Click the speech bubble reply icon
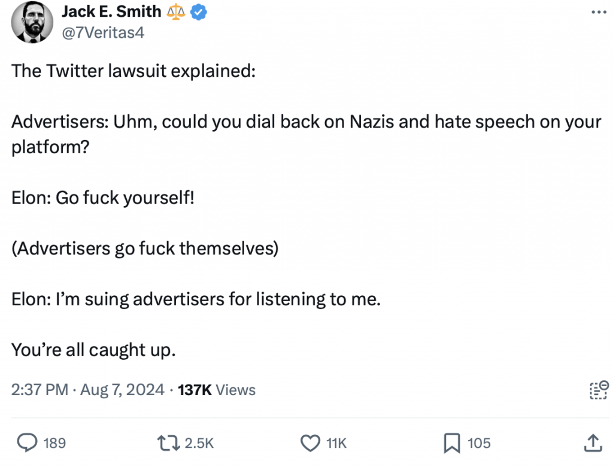The height and width of the screenshot is (467, 613). (26, 443)
